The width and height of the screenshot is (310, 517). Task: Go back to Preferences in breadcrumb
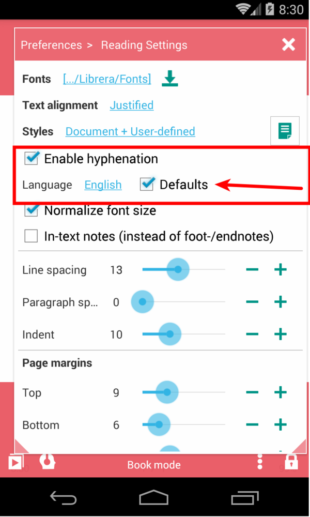pyautogui.click(x=51, y=45)
